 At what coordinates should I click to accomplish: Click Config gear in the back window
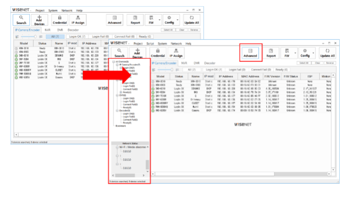(169, 20)
